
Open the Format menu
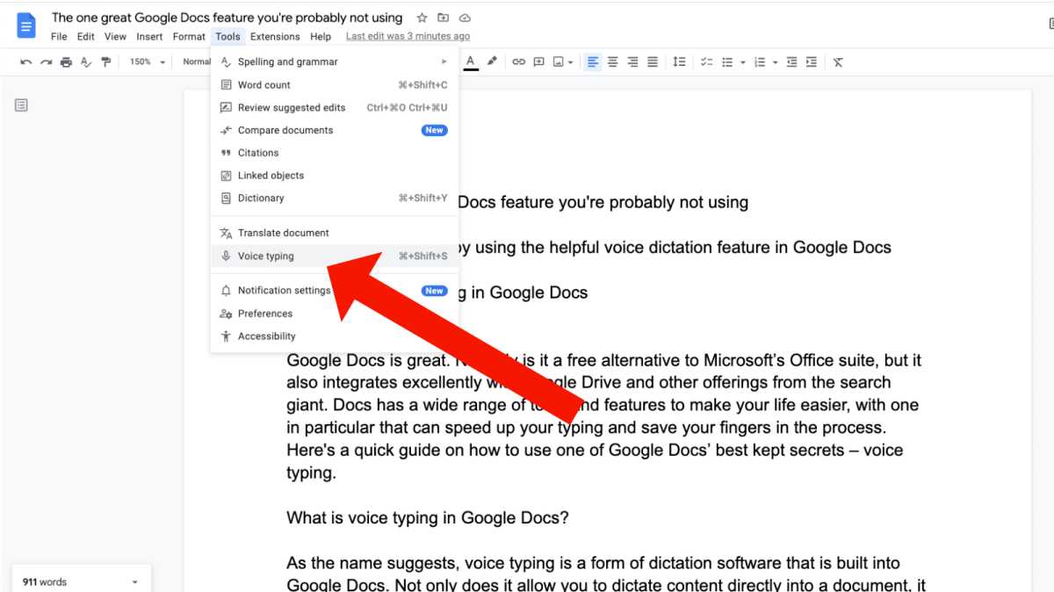[189, 37]
